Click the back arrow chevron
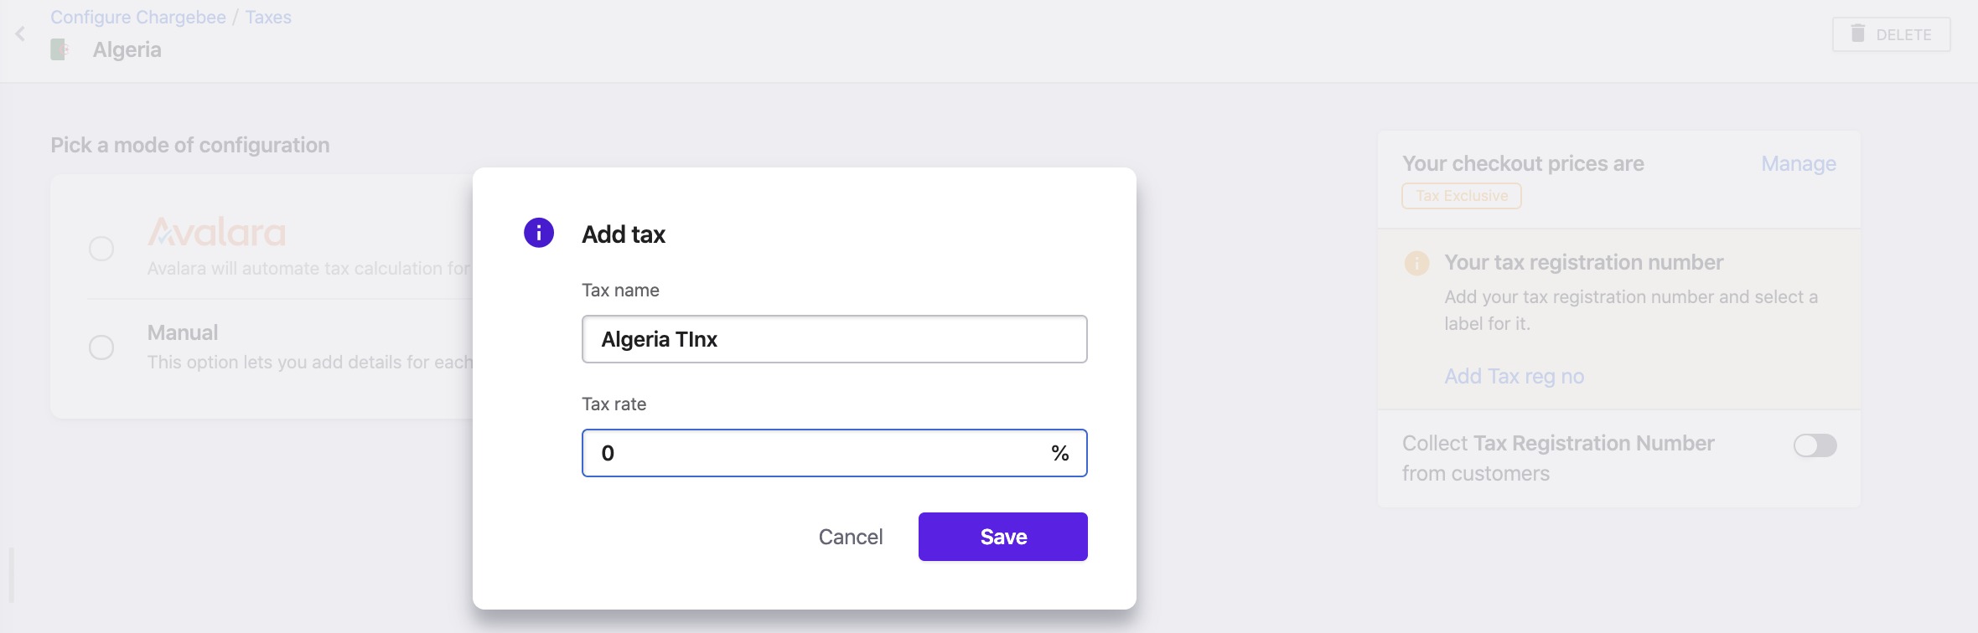Screen dimensions: 1978x633 [20, 34]
